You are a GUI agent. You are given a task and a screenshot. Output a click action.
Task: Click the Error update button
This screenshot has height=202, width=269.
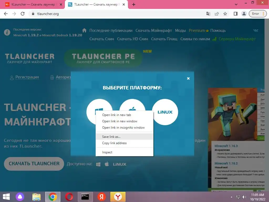point(258,14)
